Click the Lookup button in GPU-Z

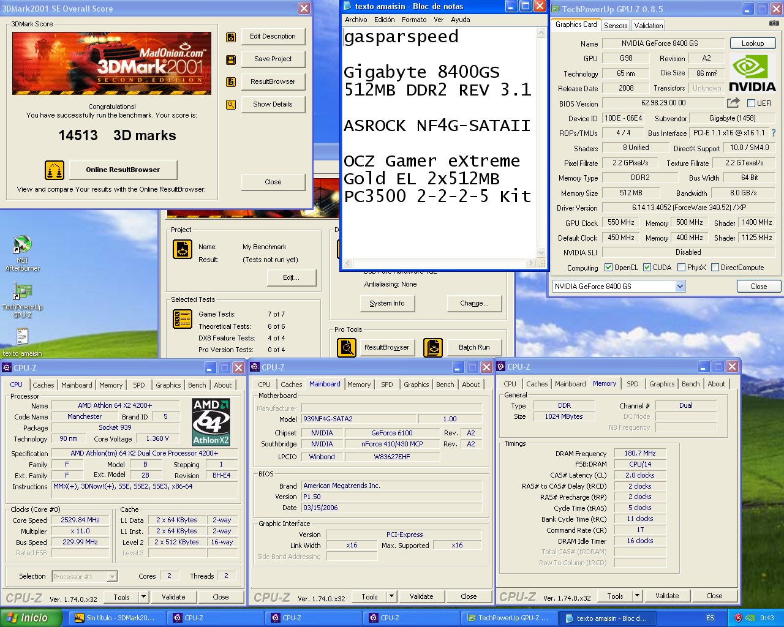pos(753,43)
